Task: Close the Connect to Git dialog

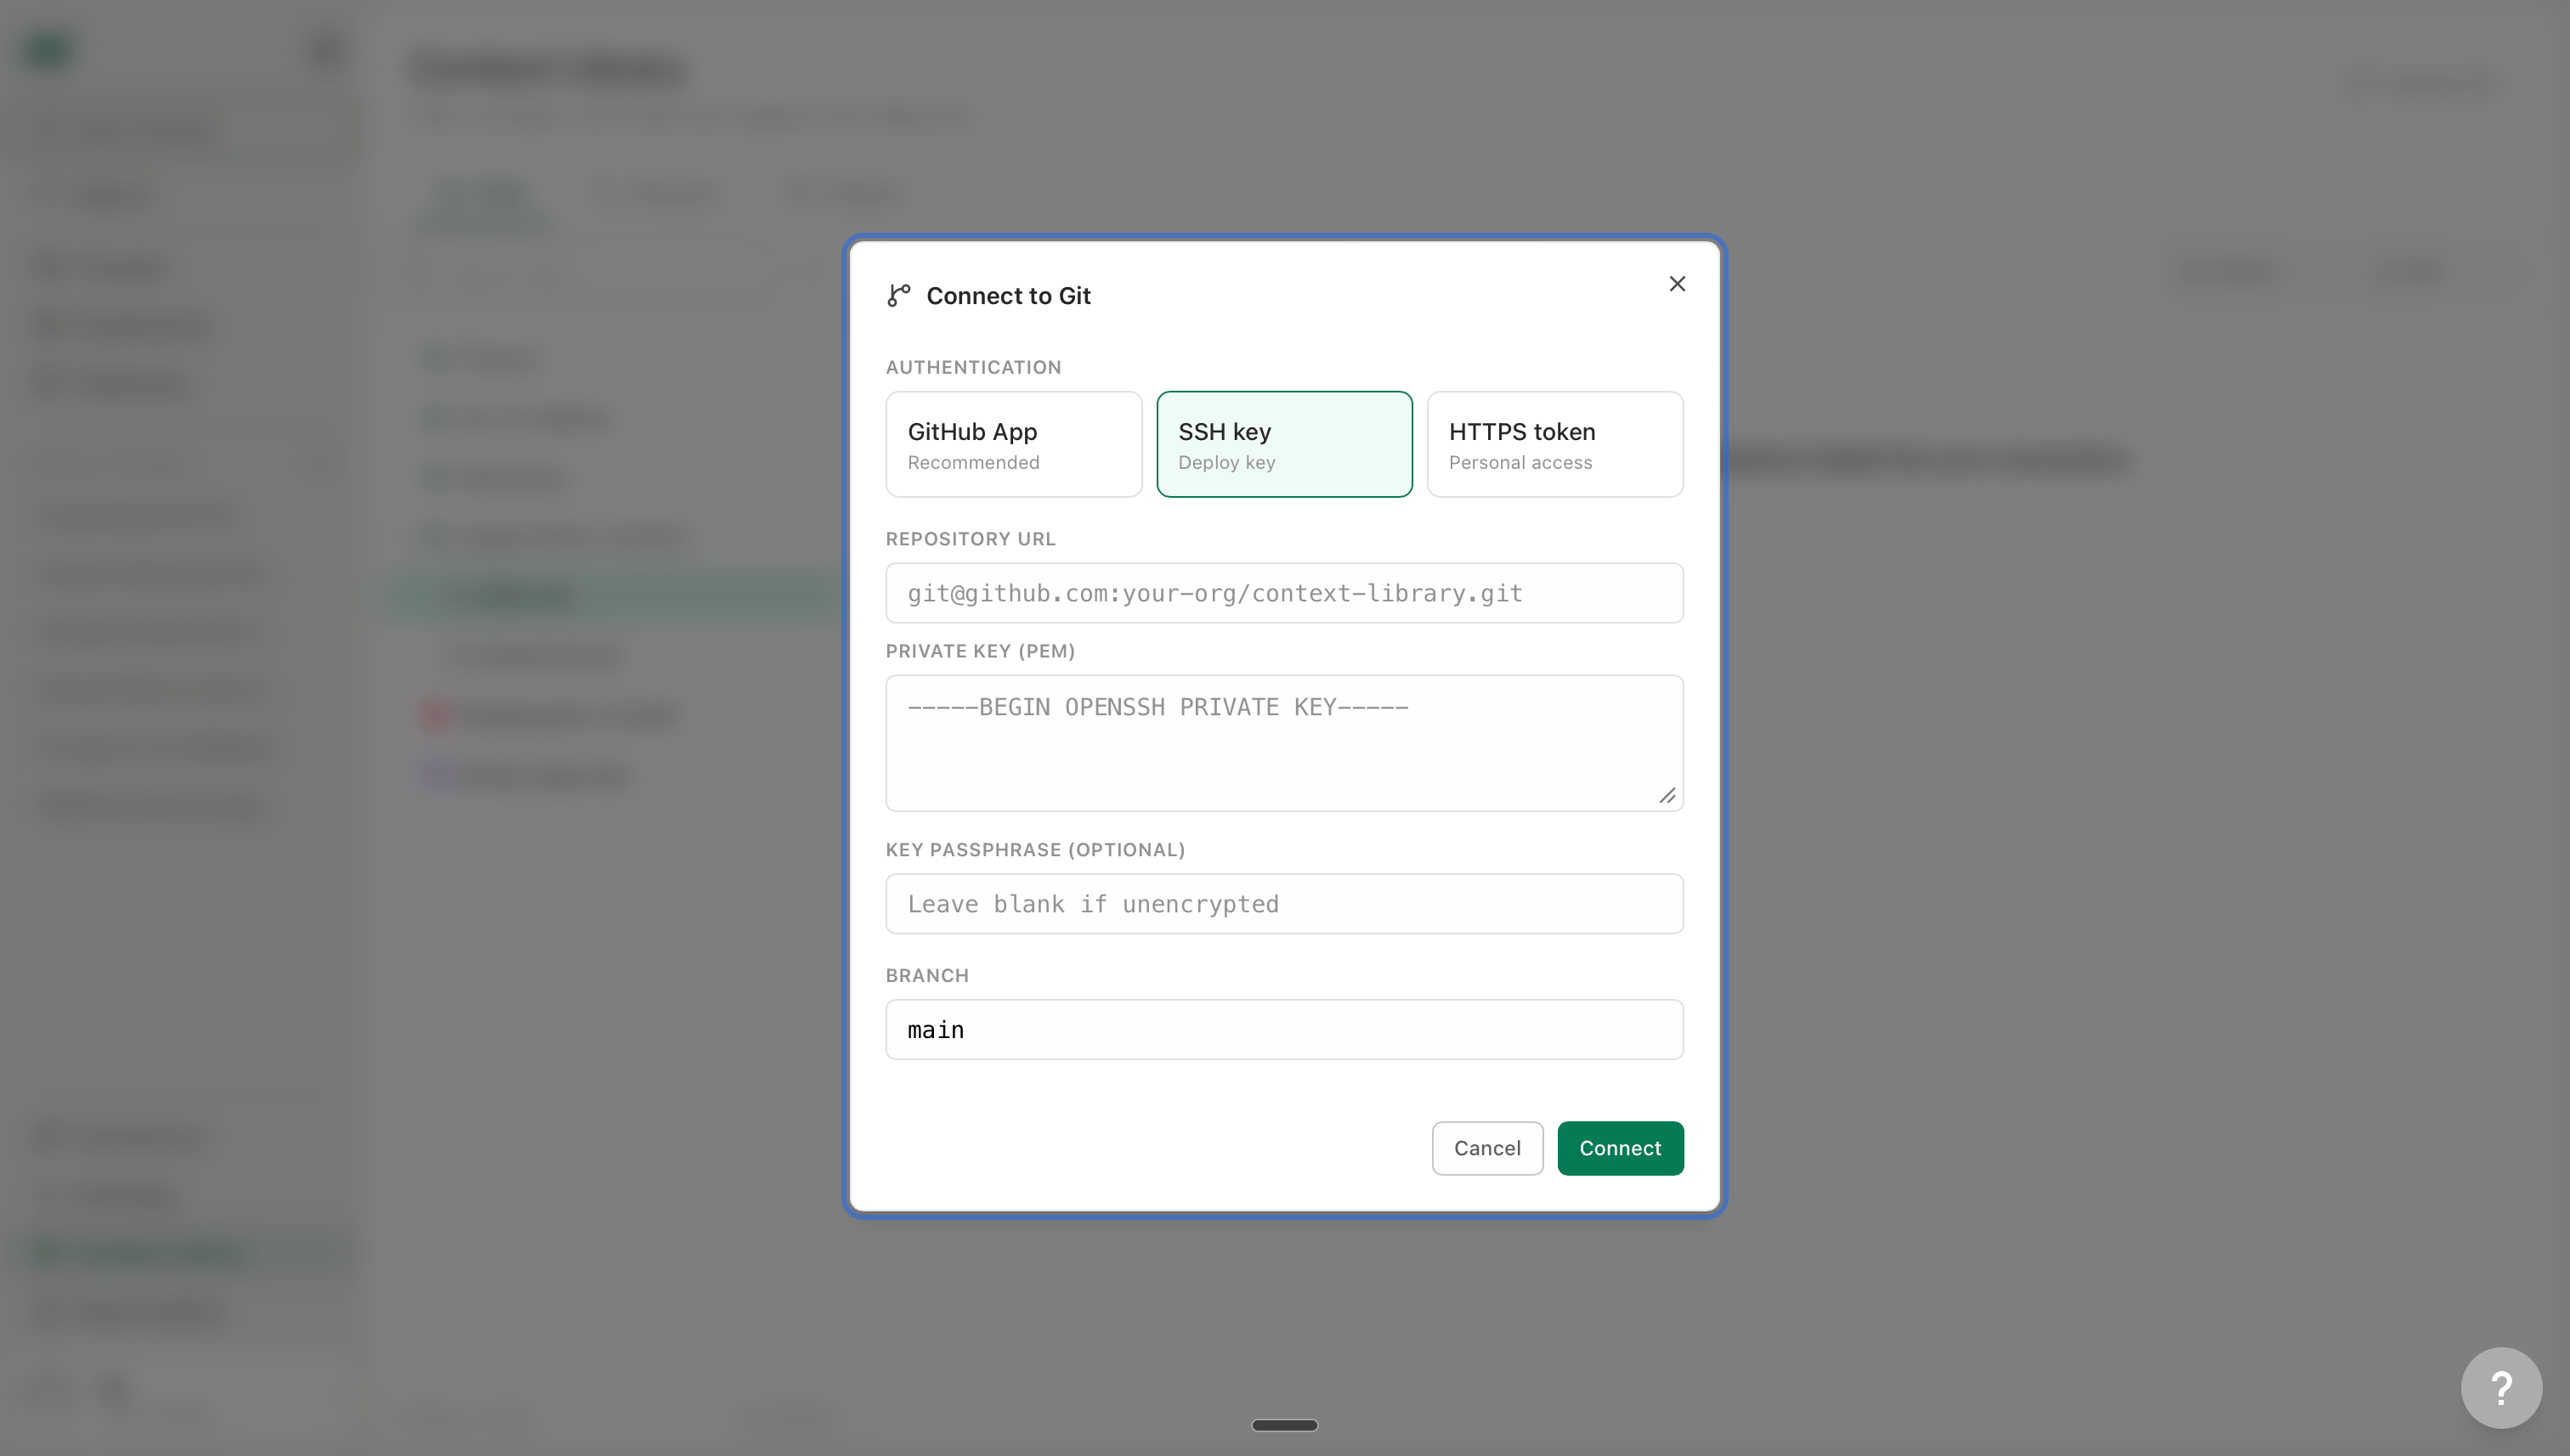Action: coord(1677,284)
